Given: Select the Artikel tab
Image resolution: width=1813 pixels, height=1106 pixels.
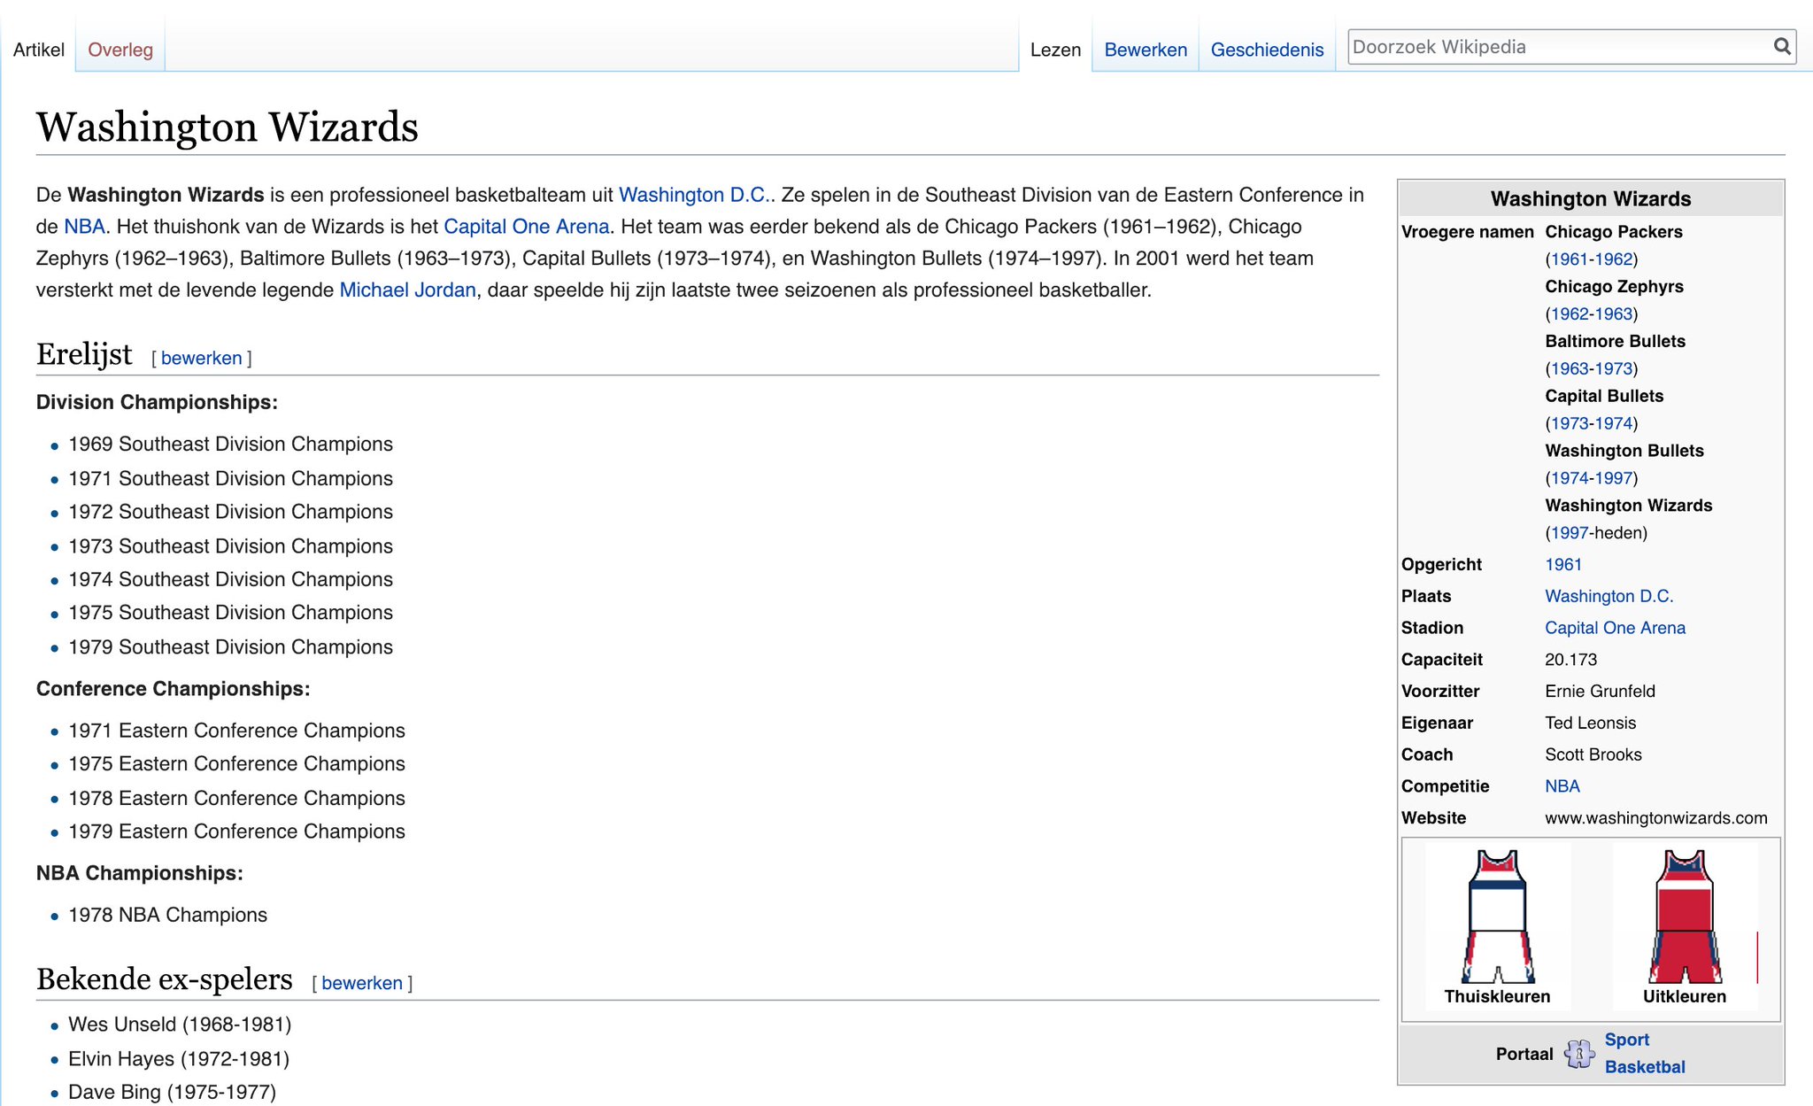Looking at the screenshot, I should point(39,50).
